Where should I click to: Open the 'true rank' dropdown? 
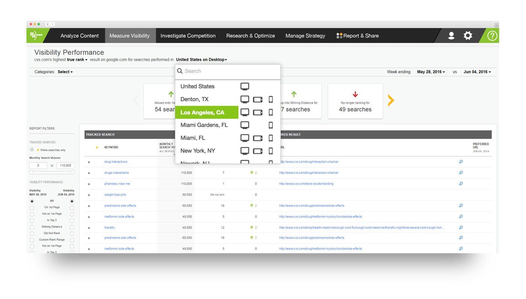tap(77, 60)
